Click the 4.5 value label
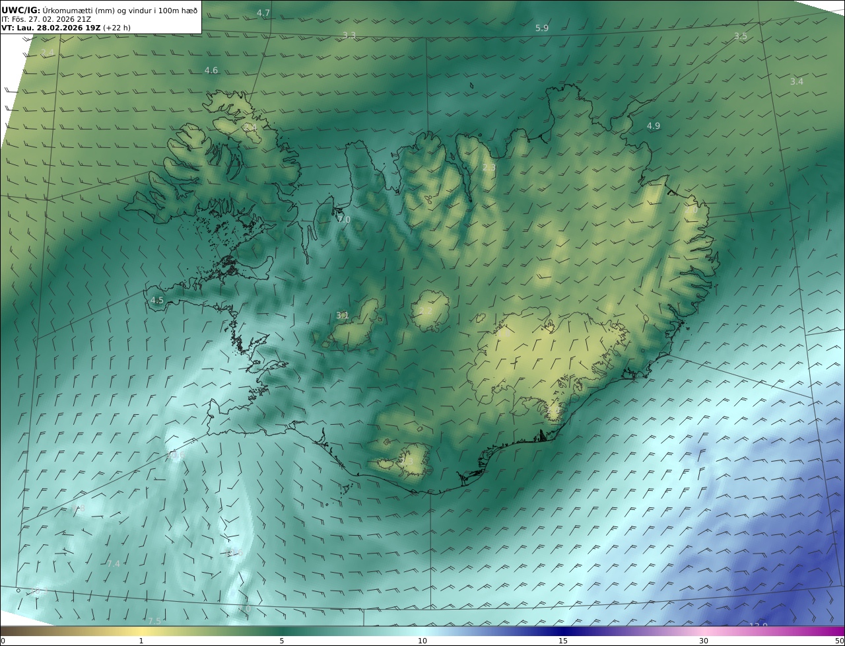The width and height of the screenshot is (845, 646). point(157,301)
